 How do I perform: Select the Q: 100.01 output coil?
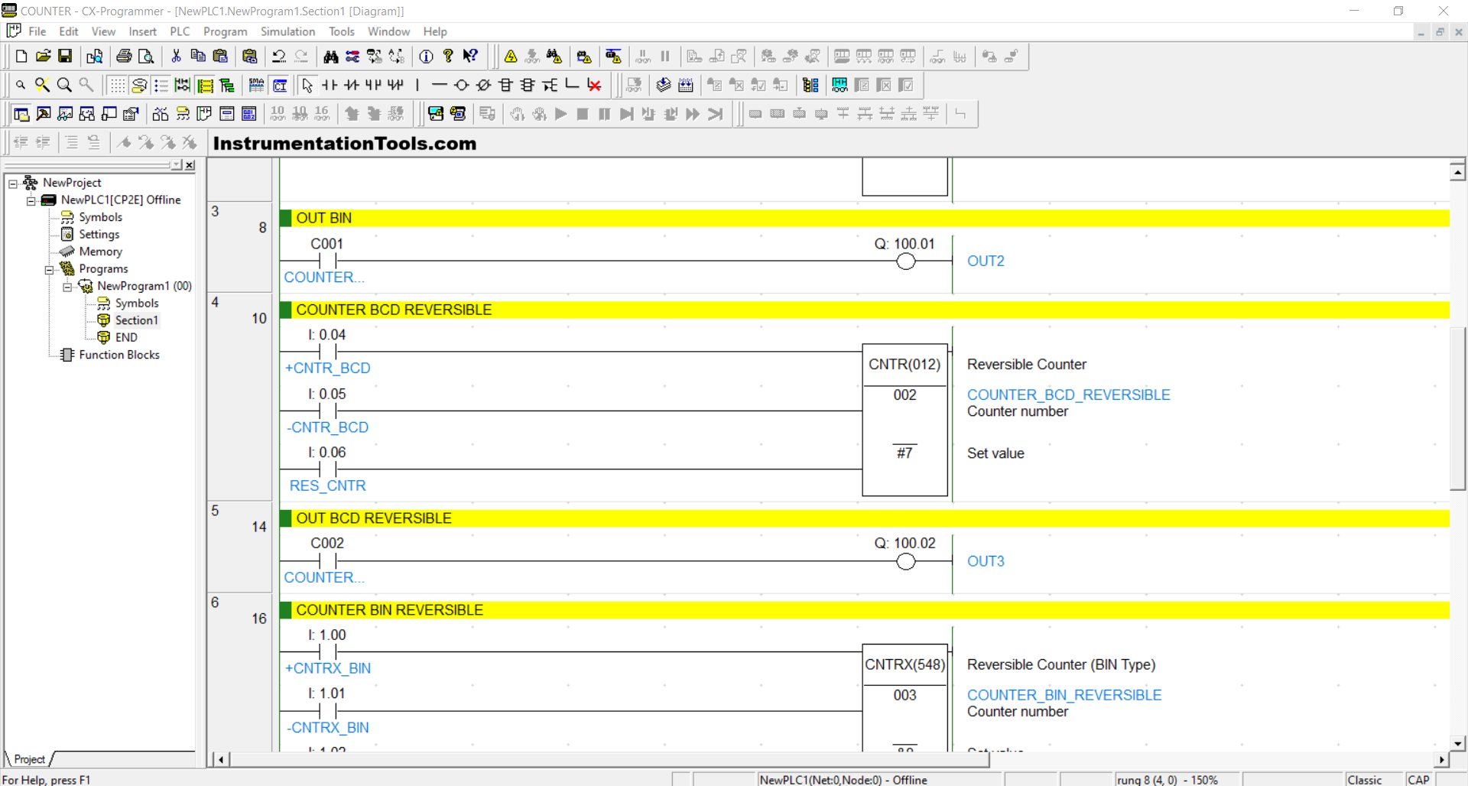[x=905, y=261]
